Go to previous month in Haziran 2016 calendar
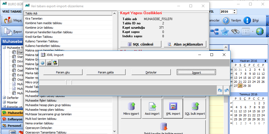 [232, 61]
